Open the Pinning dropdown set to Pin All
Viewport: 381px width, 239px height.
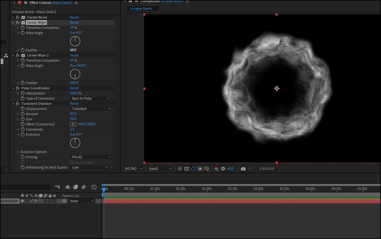click(91, 157)
